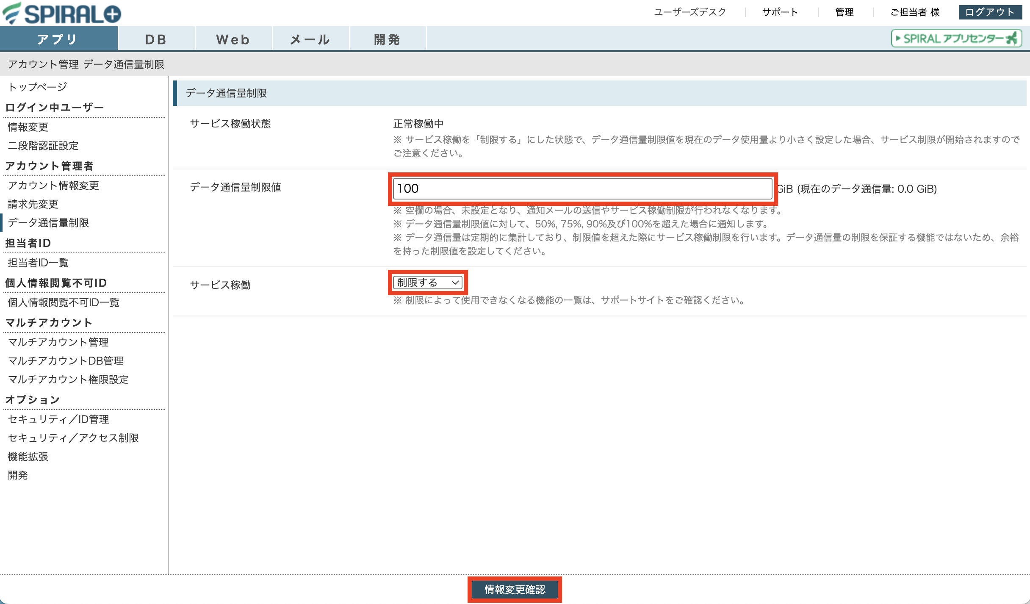This screenshot has width=1030, height=604.
Task: Select セキュリティ／アクセス制限 in sidebar
Action: point(73,438)
